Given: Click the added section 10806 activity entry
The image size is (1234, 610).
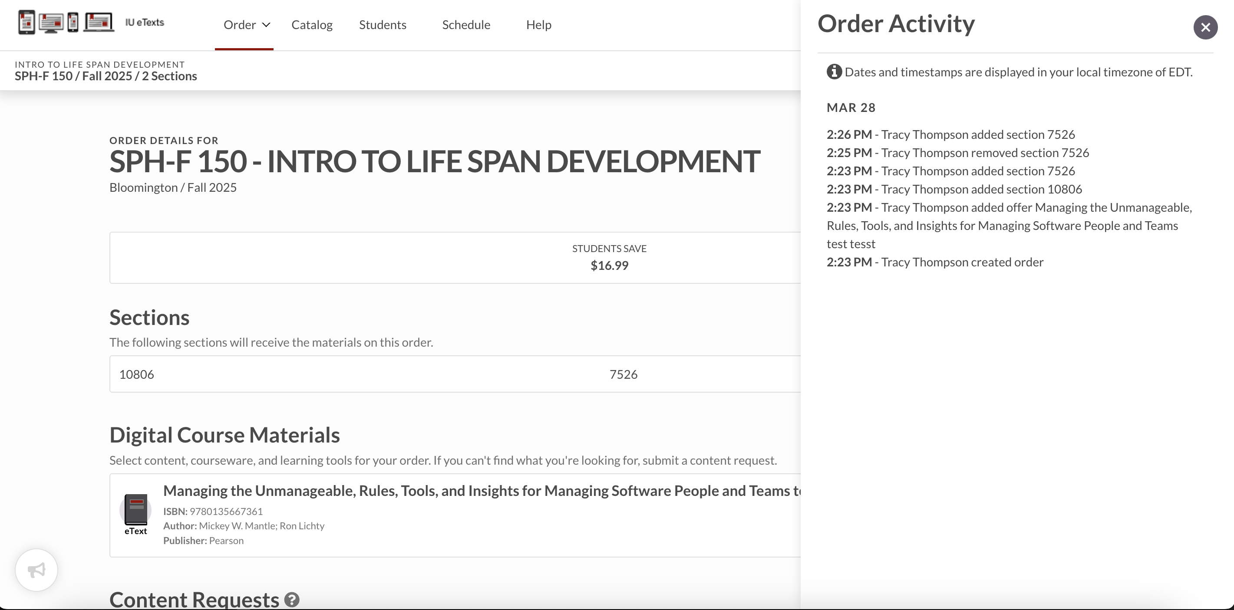Looking at the screenshot, I should click(954, 189).
